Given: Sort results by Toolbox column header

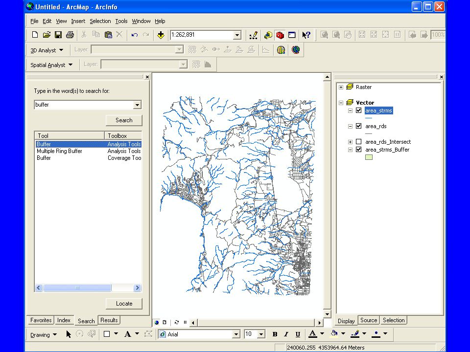Looking at the screenshot, I should (x=123, y=135).
